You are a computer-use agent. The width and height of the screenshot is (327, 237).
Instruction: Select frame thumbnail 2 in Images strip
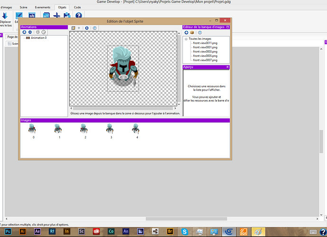[x=83, y=128]
